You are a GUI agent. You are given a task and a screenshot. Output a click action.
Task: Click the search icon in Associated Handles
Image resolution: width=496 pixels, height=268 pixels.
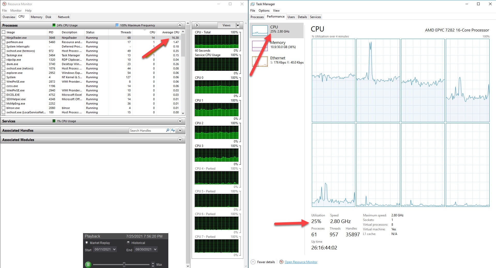point(168,130)
